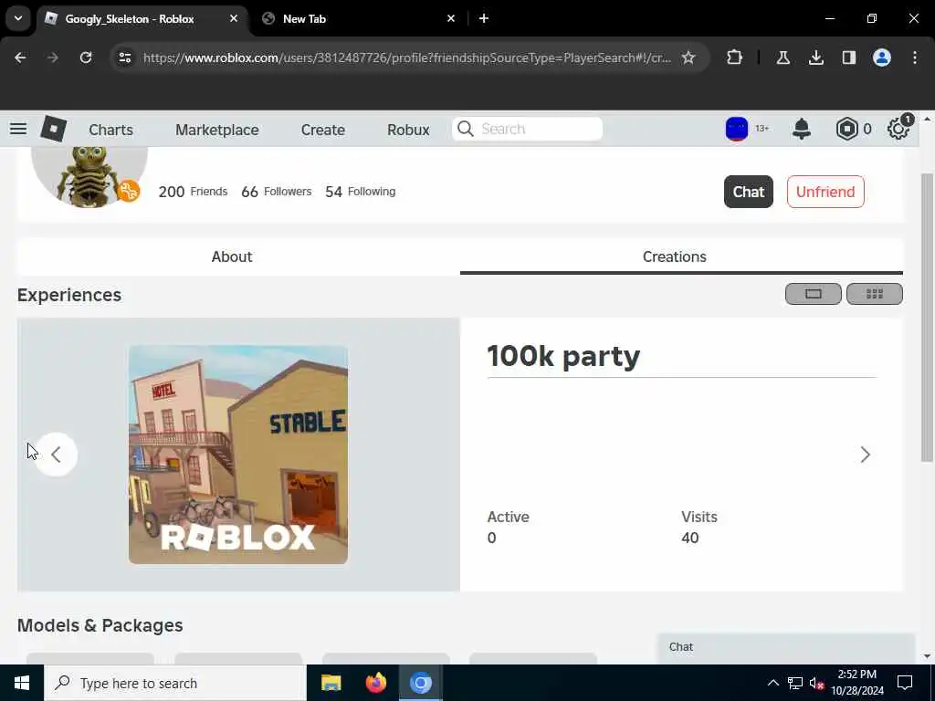The image size is (935, 701).
Task: Switch to the Creations tab
Action: 675,256
